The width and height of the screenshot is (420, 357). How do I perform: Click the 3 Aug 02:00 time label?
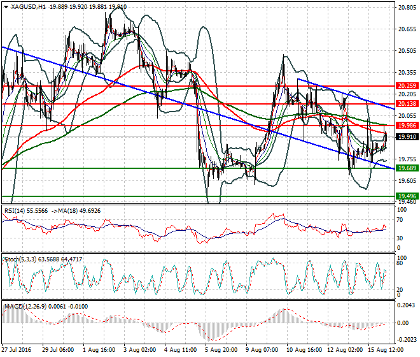[x=140, y=350]
